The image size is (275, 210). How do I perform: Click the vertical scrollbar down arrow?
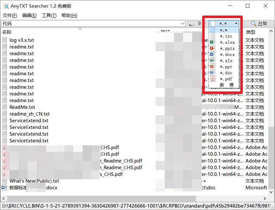[x=271, y=192]
